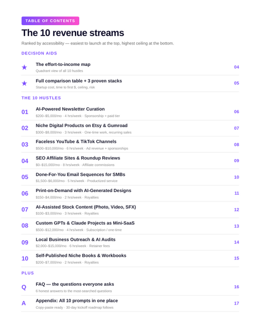Click 'Startup cost, time to first $' caption
The height and width of the screenshot is (316, 261).
coord(65,87)
